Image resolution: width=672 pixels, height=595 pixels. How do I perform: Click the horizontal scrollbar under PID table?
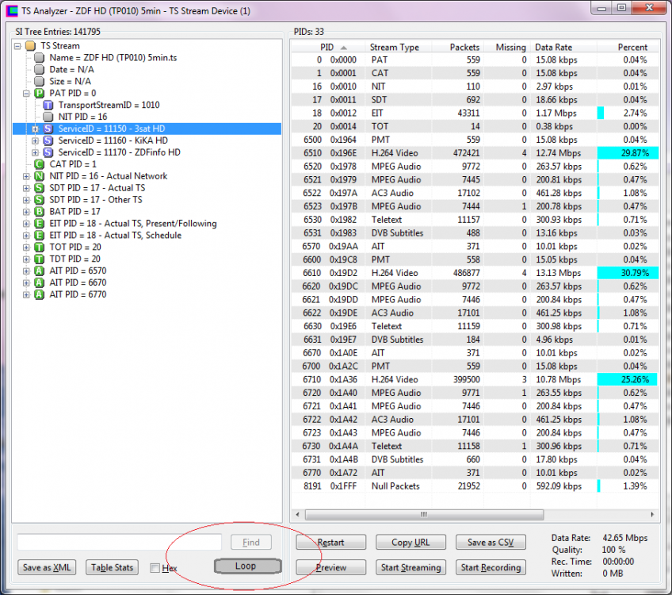475,514
